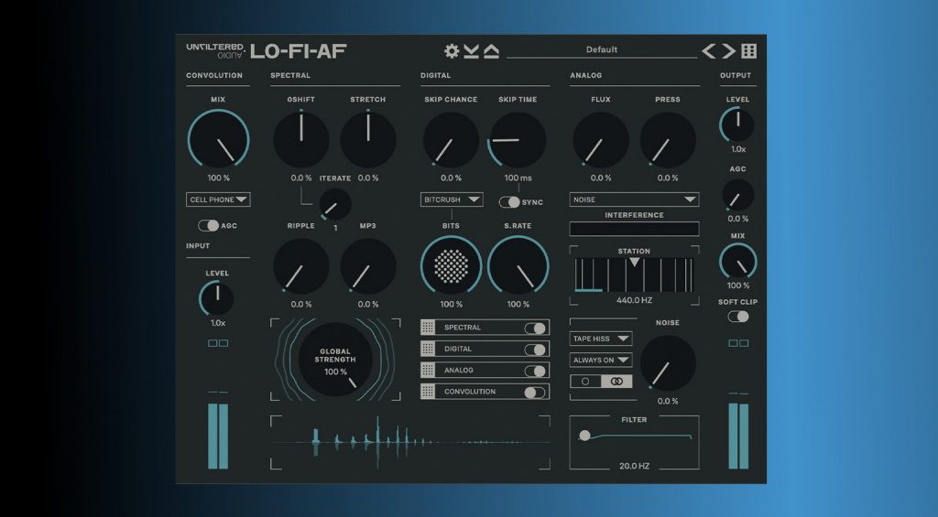Viewport: 938px width, 517px height.
Task: Click the Station triangle marker
Action: click(634, 262)
